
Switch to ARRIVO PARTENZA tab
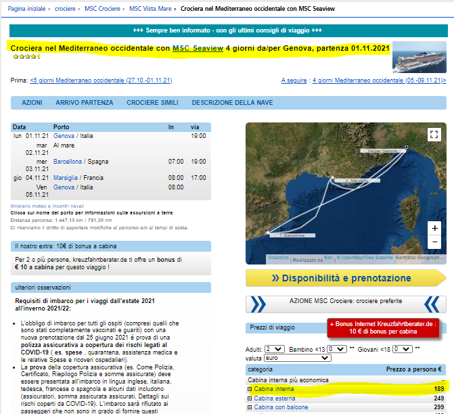85,103
